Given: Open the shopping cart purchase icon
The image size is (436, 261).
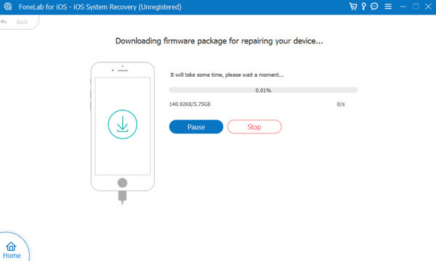Looking at the screenshot, I should click(x=353, y=7).
